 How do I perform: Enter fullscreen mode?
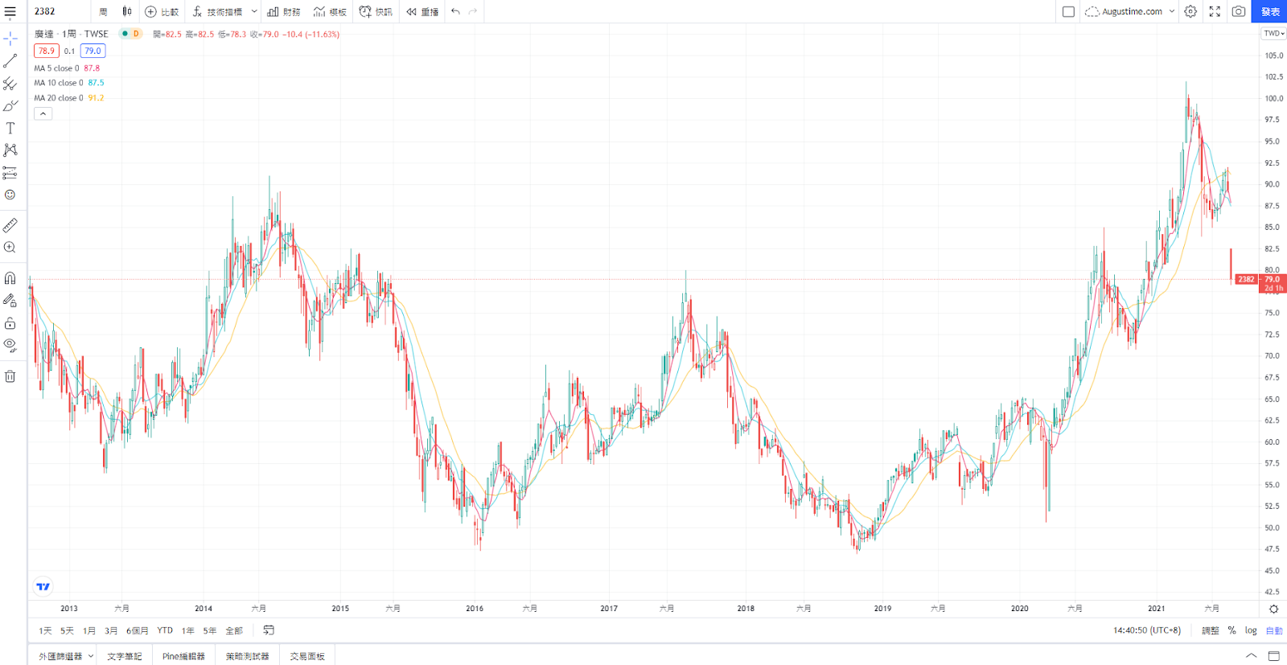(x=1215, y=11)
